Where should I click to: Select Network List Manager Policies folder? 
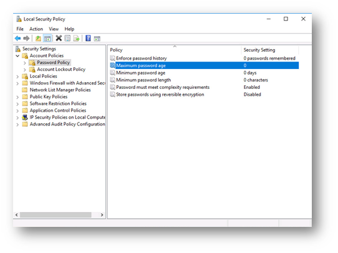60,90
